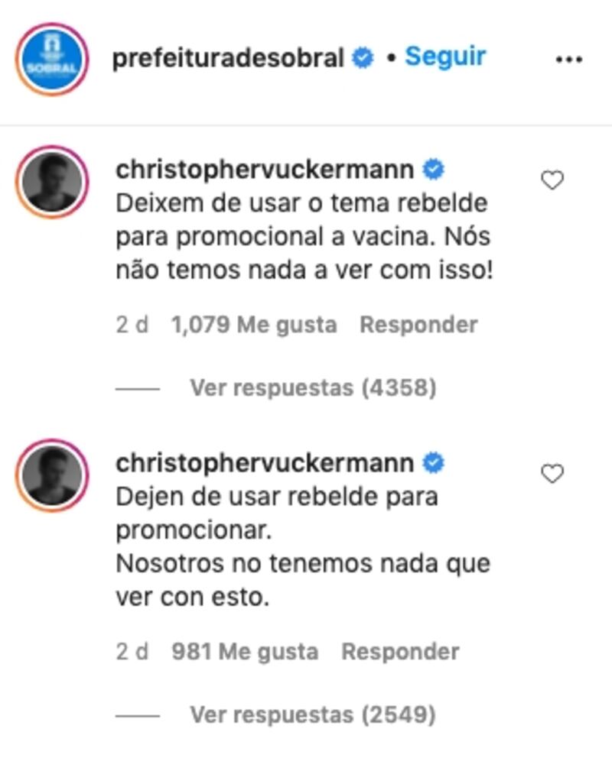Open the three-dot more options menu
Screen dimensions: 612x758
point(569,60)
